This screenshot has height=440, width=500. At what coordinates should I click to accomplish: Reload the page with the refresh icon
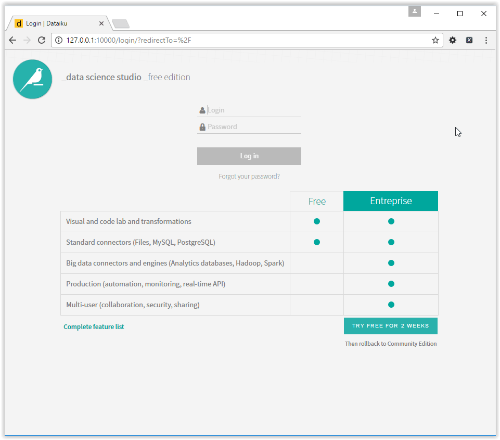42,40
